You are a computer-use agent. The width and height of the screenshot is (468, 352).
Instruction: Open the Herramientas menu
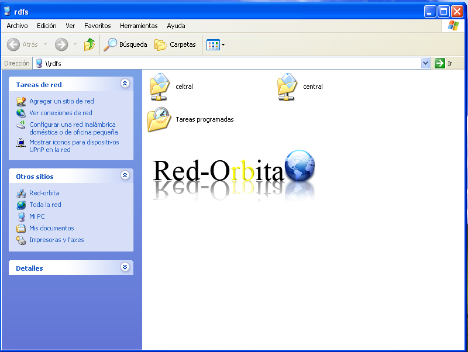[139, 26]
